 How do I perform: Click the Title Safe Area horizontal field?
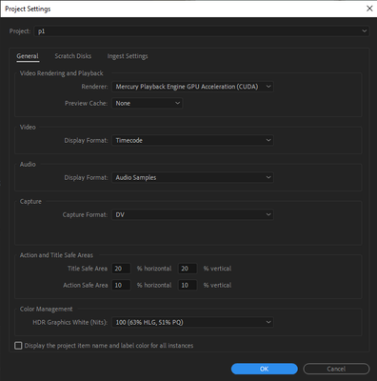pos(121,269)
